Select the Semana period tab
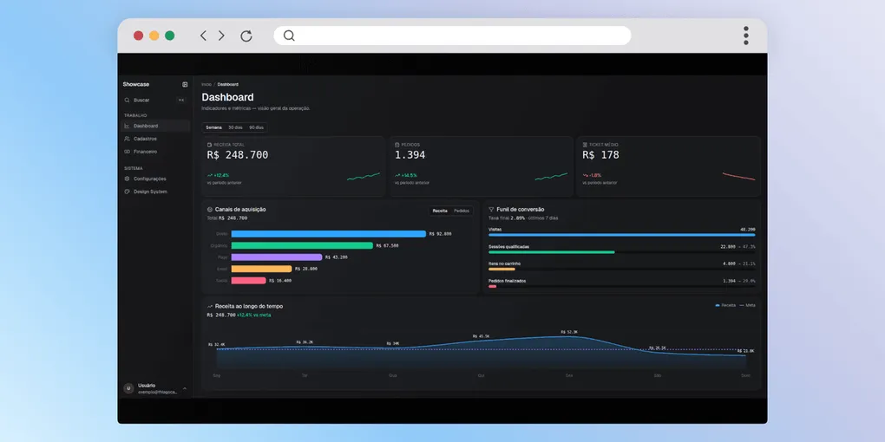The height and width of the screenshot is (442, 885). [x=214, y=127]
